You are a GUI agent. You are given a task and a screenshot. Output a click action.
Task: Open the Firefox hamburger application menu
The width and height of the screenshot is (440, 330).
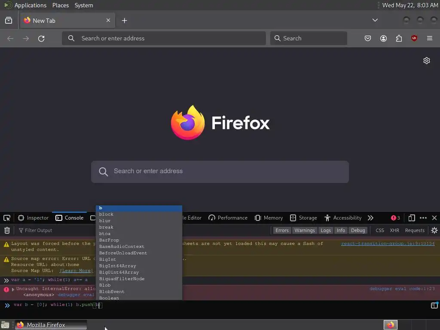pos(430,38)
